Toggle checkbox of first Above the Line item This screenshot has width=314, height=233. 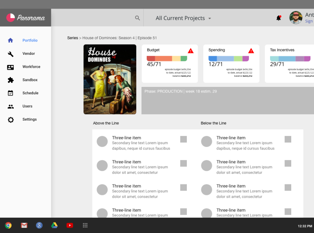[x=183, y=139]
